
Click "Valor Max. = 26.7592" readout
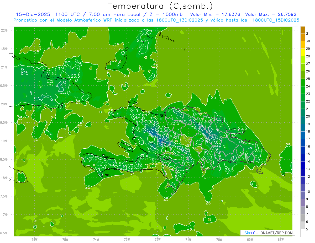pyautogui.click(x=271, y=14)
